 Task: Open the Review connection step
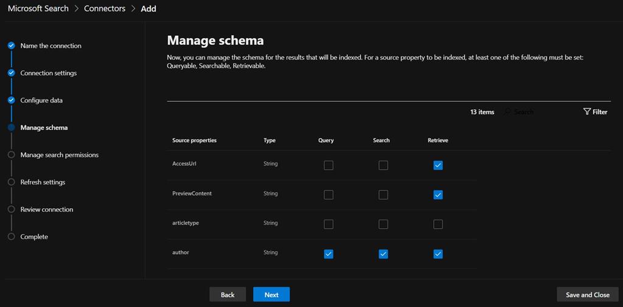pyautogui.click(x=47, y=209)
